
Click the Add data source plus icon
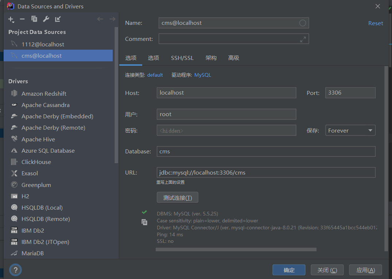(x=11, y=19)
